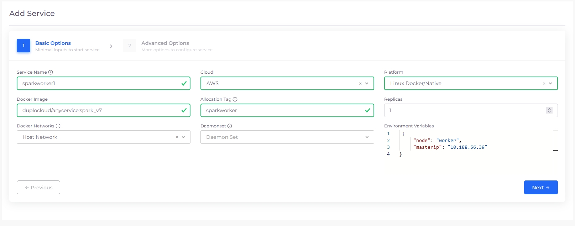
Task: Clear the Linux Docker/Native platform selection
Action: pyautogui.click(x=544, y=84)
